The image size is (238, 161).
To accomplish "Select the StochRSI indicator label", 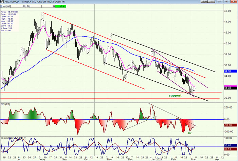I will click(x=12, y=138).
